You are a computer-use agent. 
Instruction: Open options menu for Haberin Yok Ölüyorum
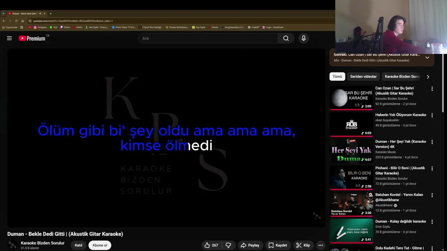pyautogui.click(x=432, y=115)
